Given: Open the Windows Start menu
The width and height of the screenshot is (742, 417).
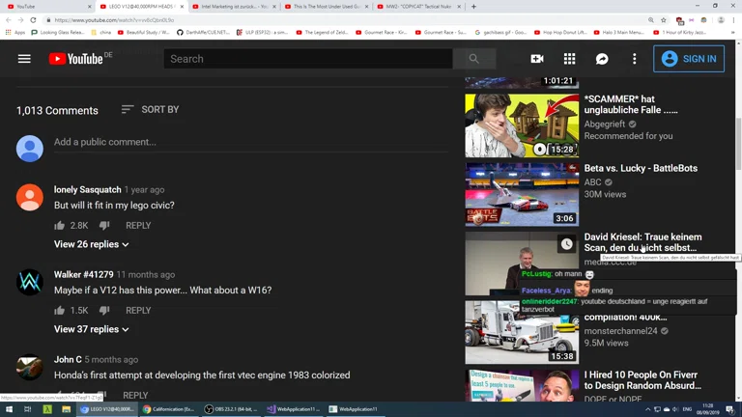Looking at the screenshot, I should coord(9,409).
